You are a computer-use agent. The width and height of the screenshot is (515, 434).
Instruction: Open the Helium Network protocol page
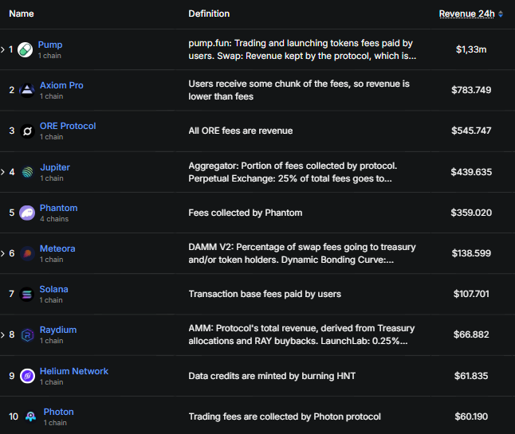pos(73,371)
